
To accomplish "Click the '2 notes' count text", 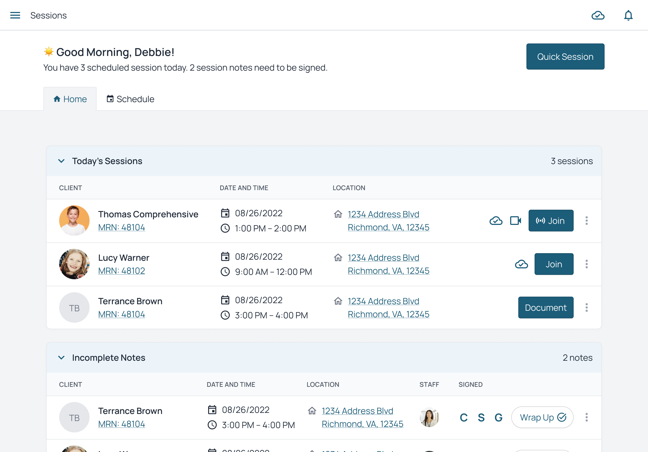I will pyautogui.click(x=577, y=358).
